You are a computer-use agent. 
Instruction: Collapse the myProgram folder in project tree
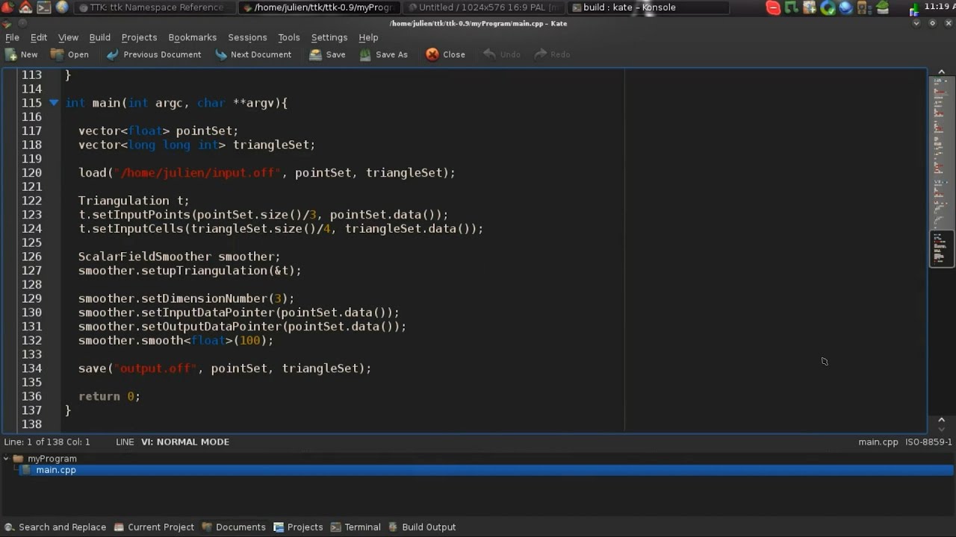(x=6, y=459)
